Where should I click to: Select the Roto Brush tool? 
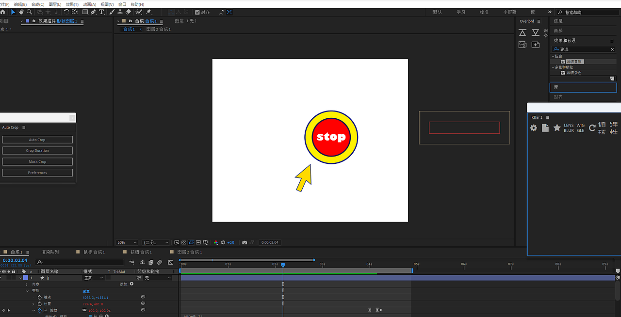pos(139,12)
